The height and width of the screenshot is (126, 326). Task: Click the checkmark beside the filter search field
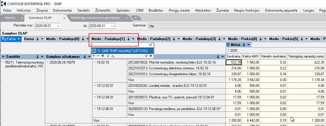[150, 45]
